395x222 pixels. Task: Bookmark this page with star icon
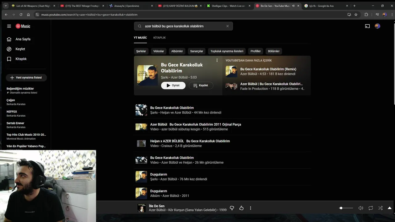(356, 14)
